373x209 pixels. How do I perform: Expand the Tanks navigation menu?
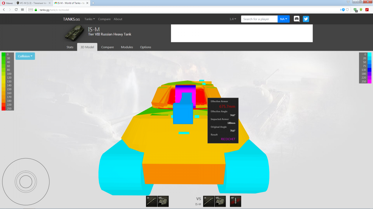click(x=90, y=19)
